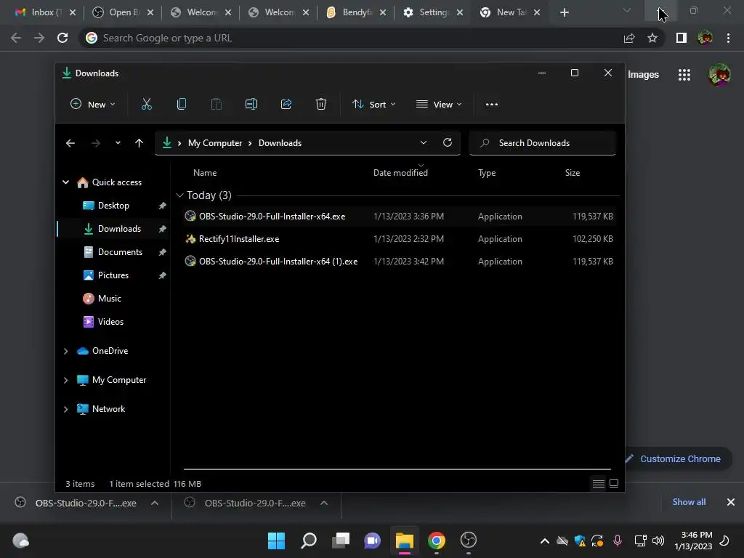Click the Share icon in Explorer toolbar
744x558 pixels.
click(286, 105)
